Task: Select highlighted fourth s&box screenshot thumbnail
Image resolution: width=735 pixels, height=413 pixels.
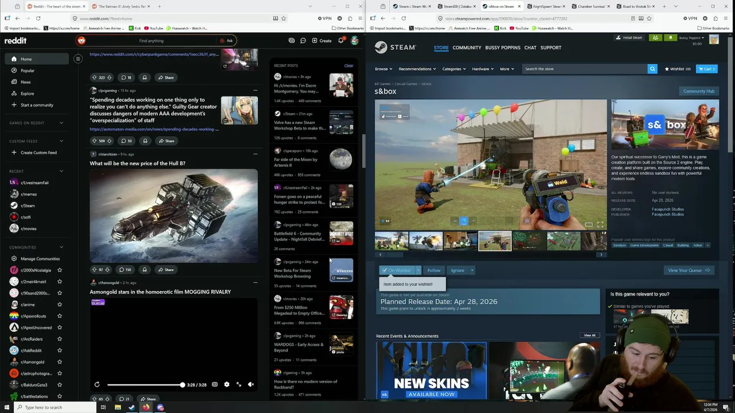Action: [x=495, y=241]
